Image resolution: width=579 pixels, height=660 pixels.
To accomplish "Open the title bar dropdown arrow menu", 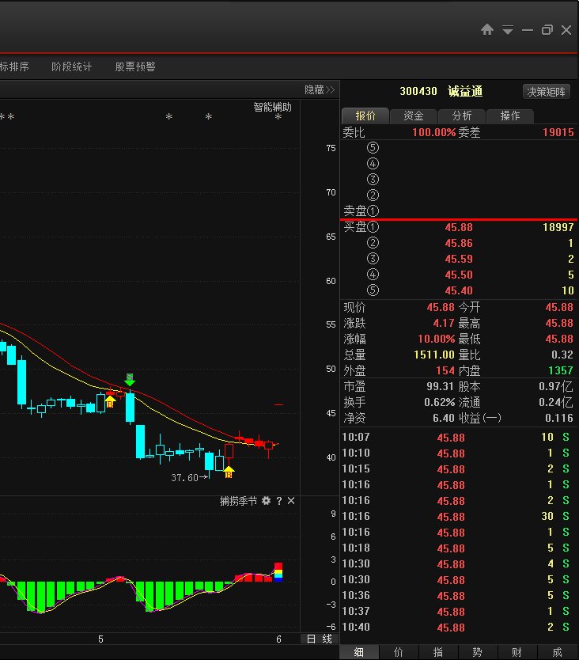I will pos(508,30).
